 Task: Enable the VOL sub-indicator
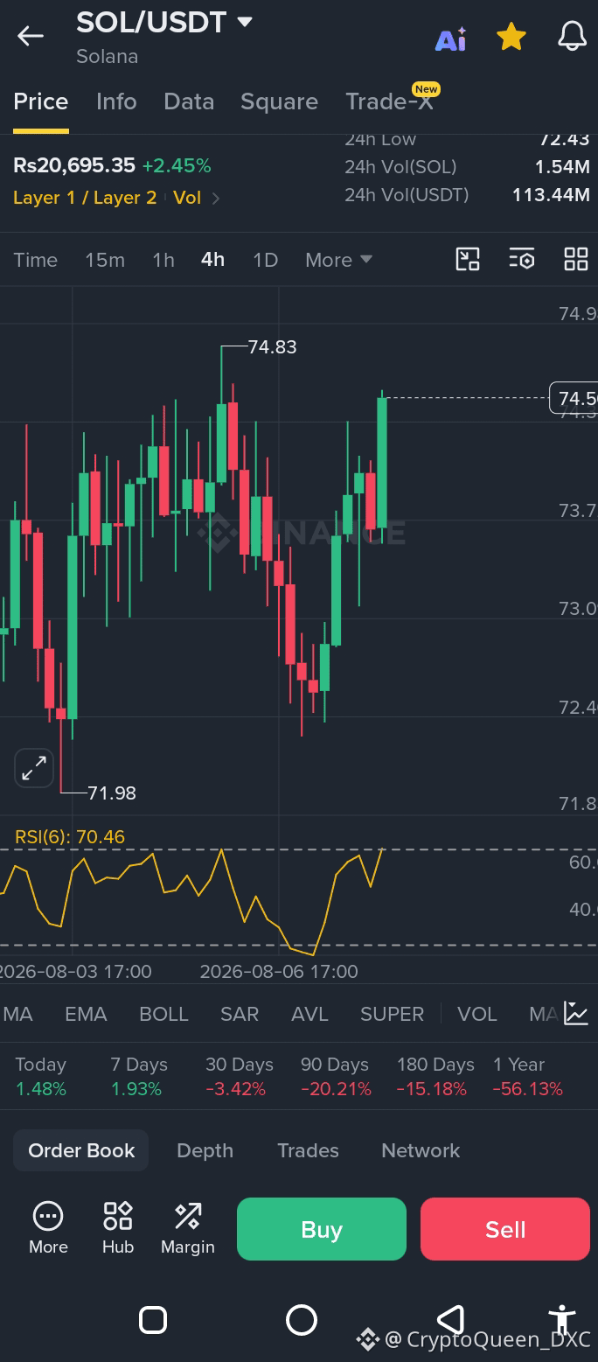coord(477,1014)
